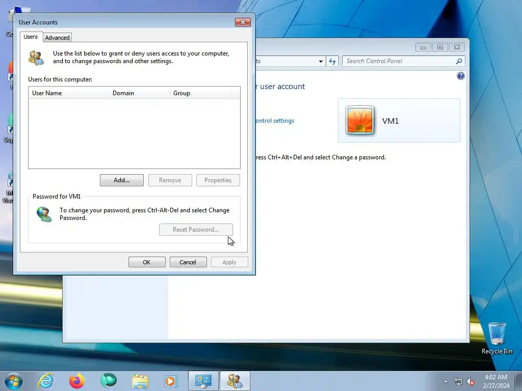Switch to the Advanced tab
The height and width of the screenshot is (391, 522).
click(x=57, y=38)
